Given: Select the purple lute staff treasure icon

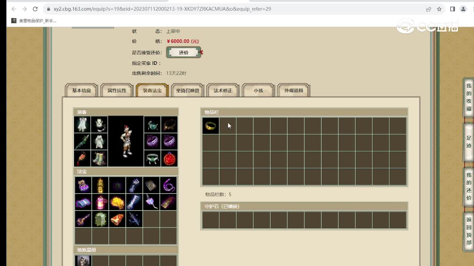Looking at the screenshot, I should click(x=83, y=219).
